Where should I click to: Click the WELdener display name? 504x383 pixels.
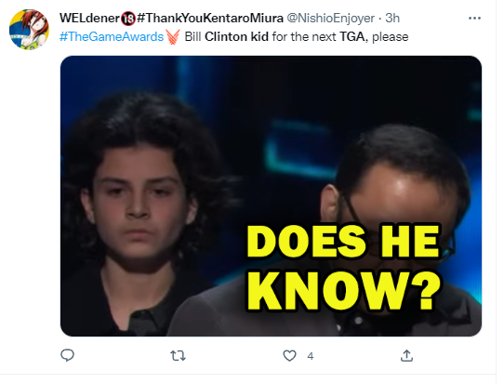coord(89,18)
